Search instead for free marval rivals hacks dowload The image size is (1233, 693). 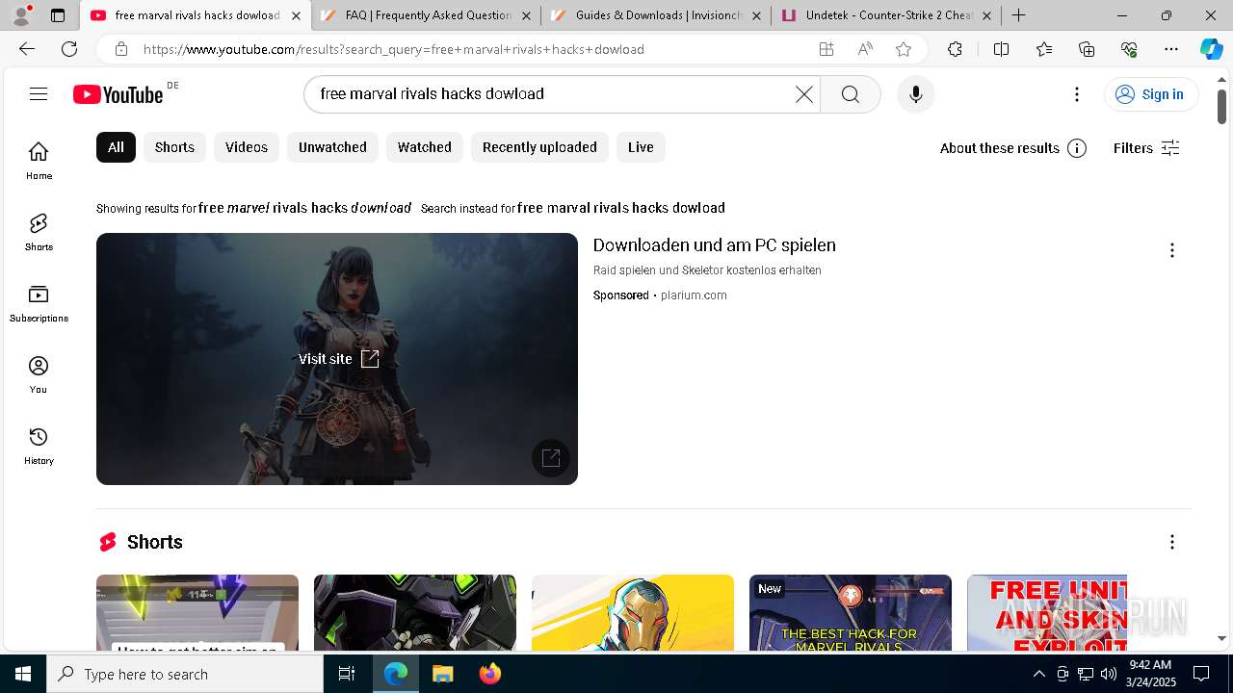[621, 208]
